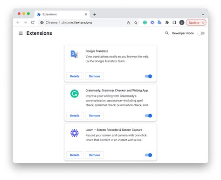The height and width of the screenshot is (180, 221).
Task: Remove the Google Translate extension
Action: (94, 76)
